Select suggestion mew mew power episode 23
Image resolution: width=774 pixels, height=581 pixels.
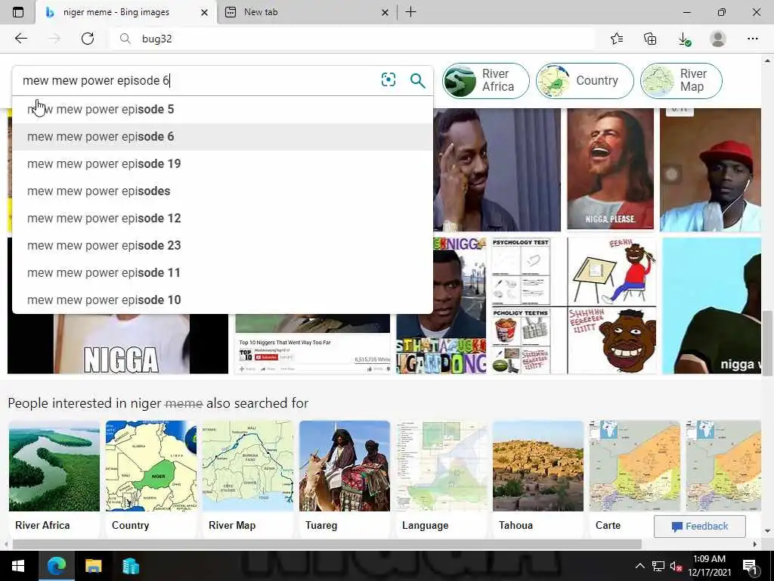[223, 245]
